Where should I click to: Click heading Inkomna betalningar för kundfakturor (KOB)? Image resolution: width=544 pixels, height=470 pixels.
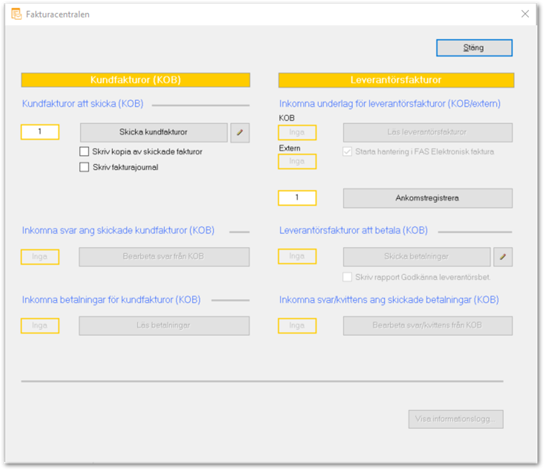click(111, 300)
